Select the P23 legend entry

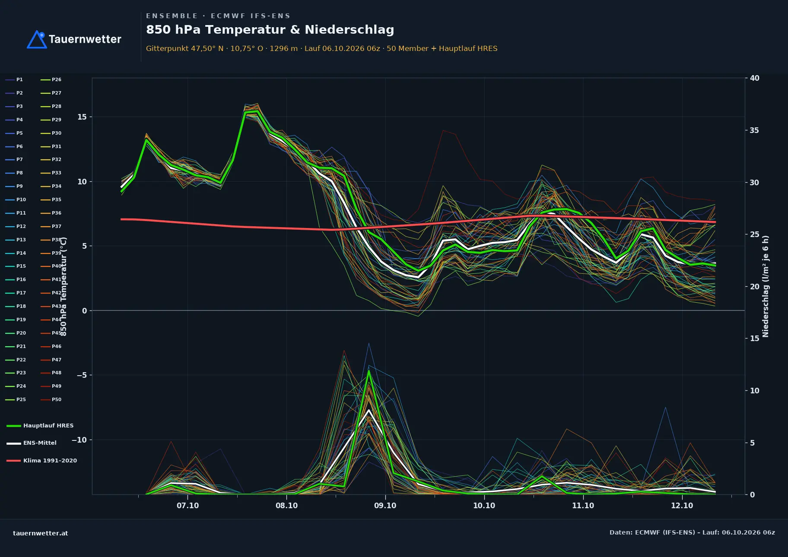[x=16, y=373]
